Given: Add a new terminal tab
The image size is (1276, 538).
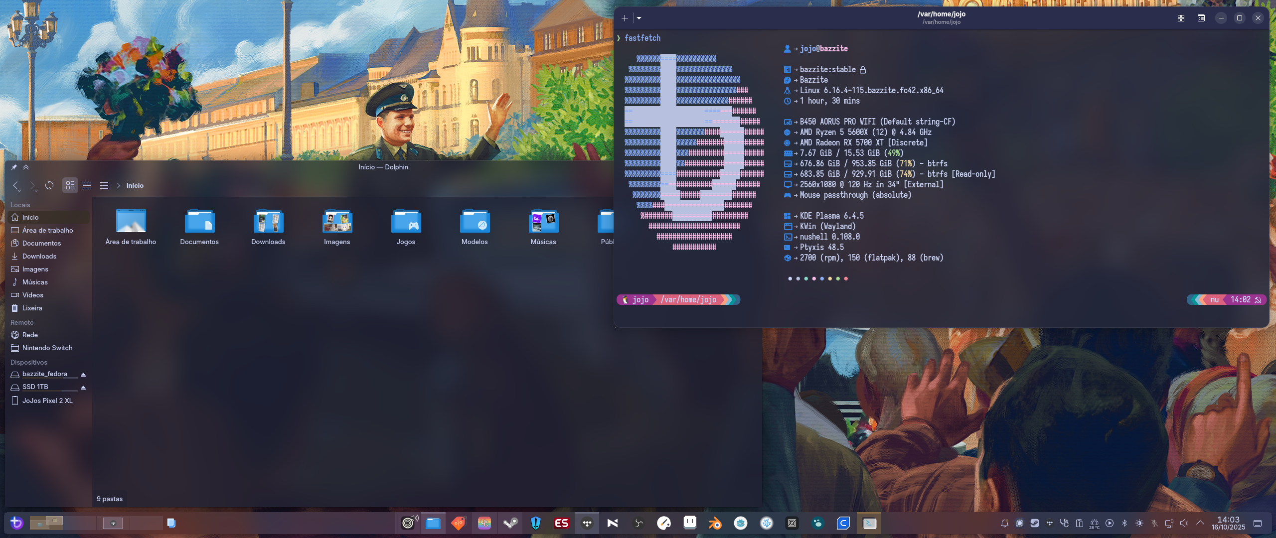Looking at the screenshot, I should coord(625,18).
